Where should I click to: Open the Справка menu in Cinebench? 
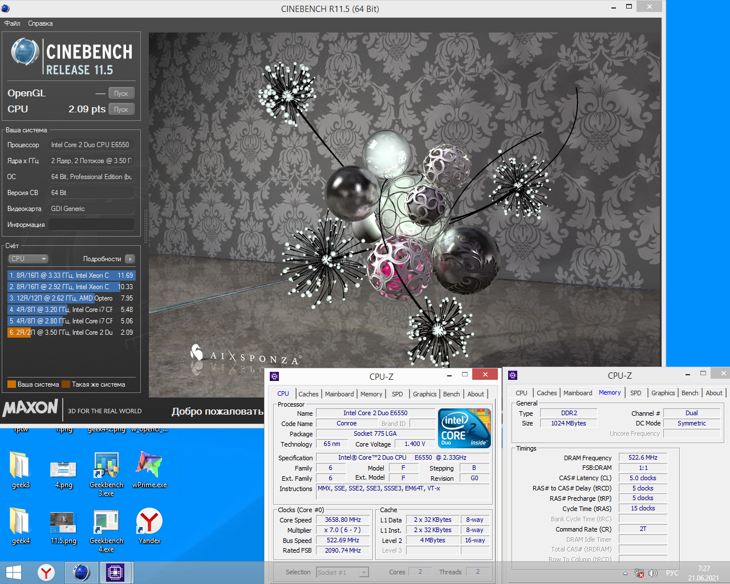[x=40, y=23]
